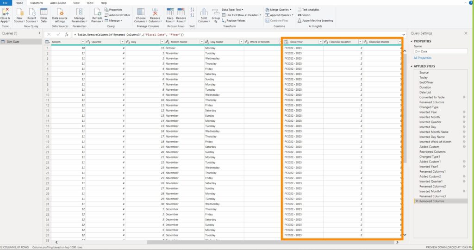The image size is (474, 250).
Task: Collapse the APPLIED STEPS section
Action: [x=412, y=66]
